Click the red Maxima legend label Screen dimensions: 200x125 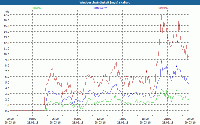pyautogui.click(x=163, y=8)
